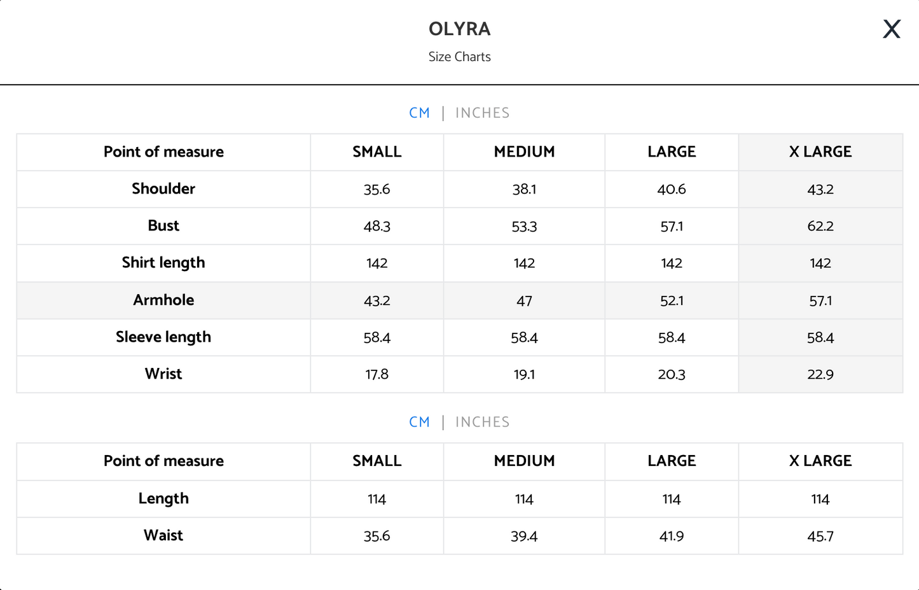Screen dimensions: 919x590
Task: Switch top table to INCHES
Action: pyautogui.click(x=482, y=113)
